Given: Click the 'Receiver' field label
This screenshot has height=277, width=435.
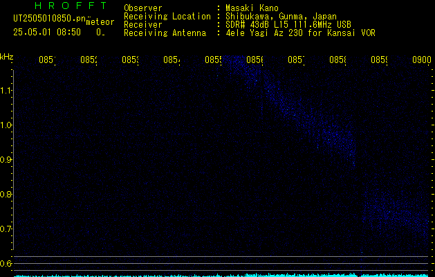Looking at the screenshot, I should [x=143, y=25].
